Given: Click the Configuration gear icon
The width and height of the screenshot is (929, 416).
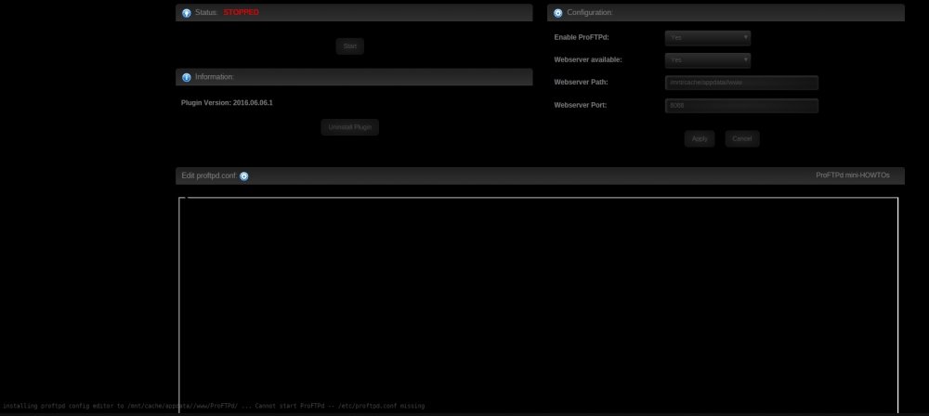Looking at the screenshot, I should pyautogui.click(x=558, y=12).
